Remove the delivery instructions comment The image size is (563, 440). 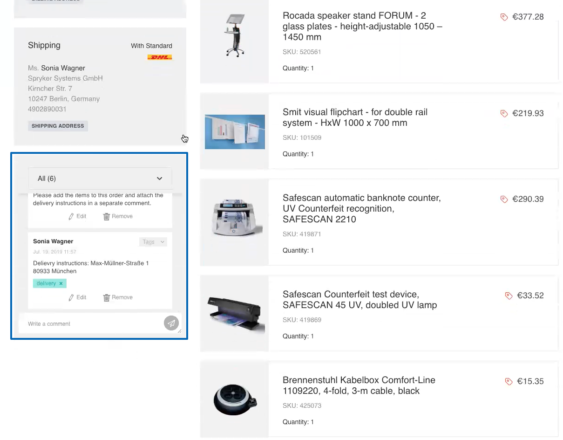(118, 297)
